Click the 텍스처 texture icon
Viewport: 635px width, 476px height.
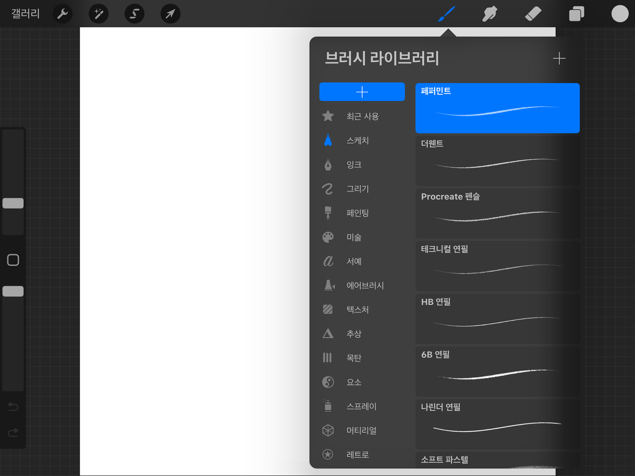(328, 309)
